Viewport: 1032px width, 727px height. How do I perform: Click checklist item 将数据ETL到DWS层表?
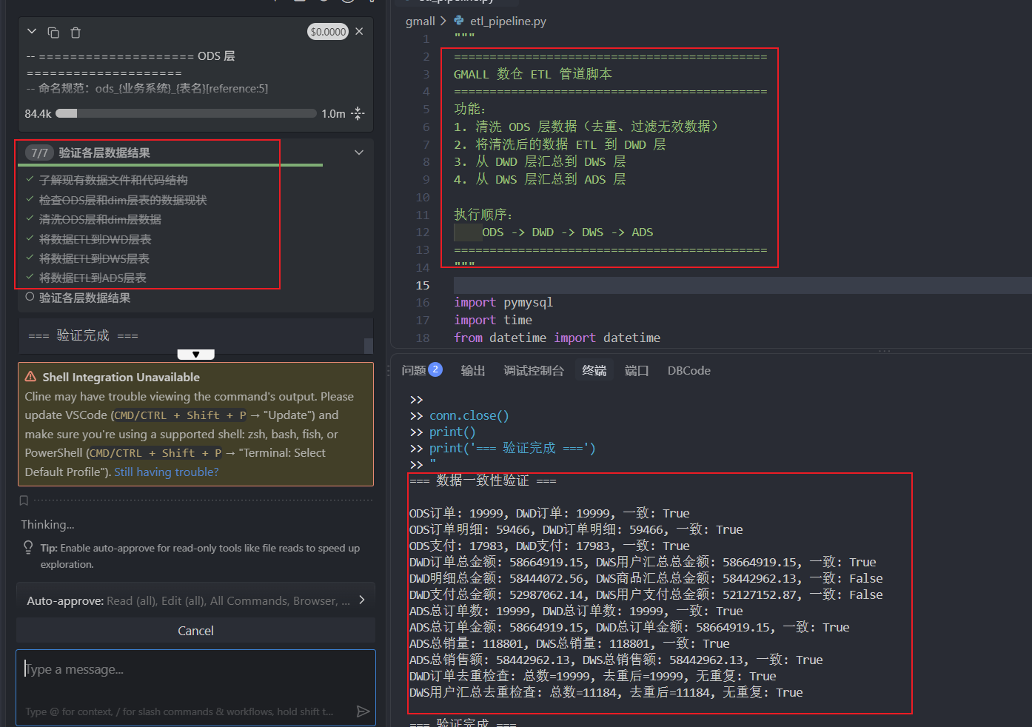(x=94, y=258)
